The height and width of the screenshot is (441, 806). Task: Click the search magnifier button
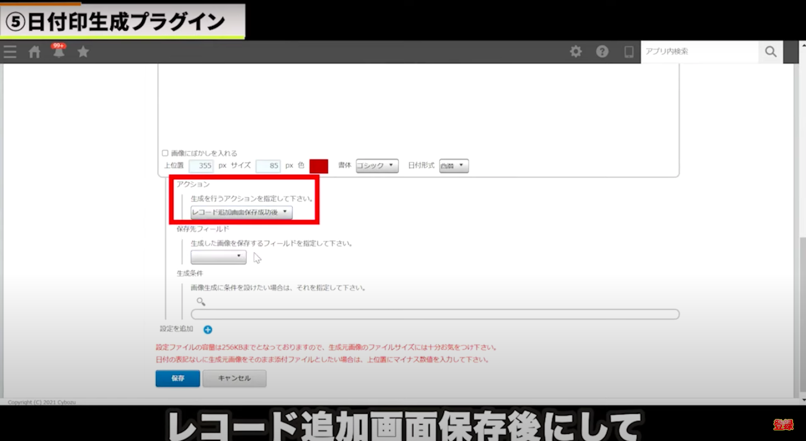pos(771,52)
